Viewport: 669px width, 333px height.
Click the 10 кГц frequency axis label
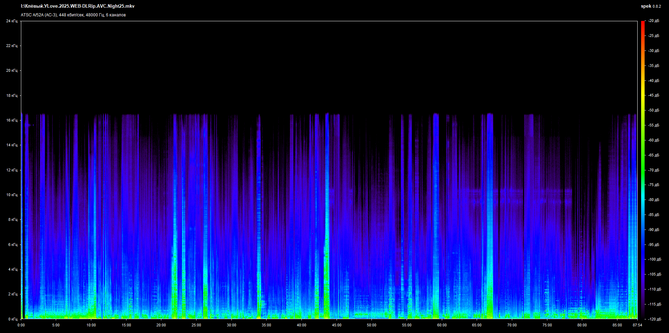12,195
